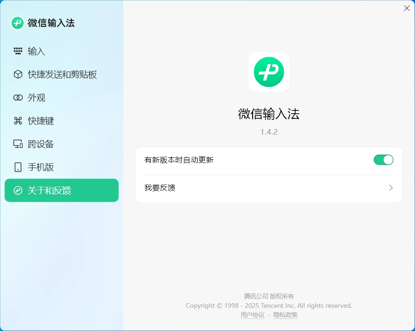Click the command-key icon for 快捷键
This screenshot has width=415, height=331.
point(18,121)
